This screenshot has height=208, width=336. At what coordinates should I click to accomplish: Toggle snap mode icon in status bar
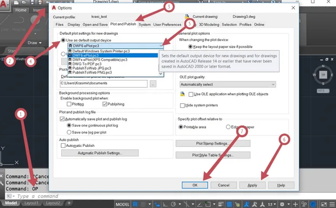(x=143, y=204)
